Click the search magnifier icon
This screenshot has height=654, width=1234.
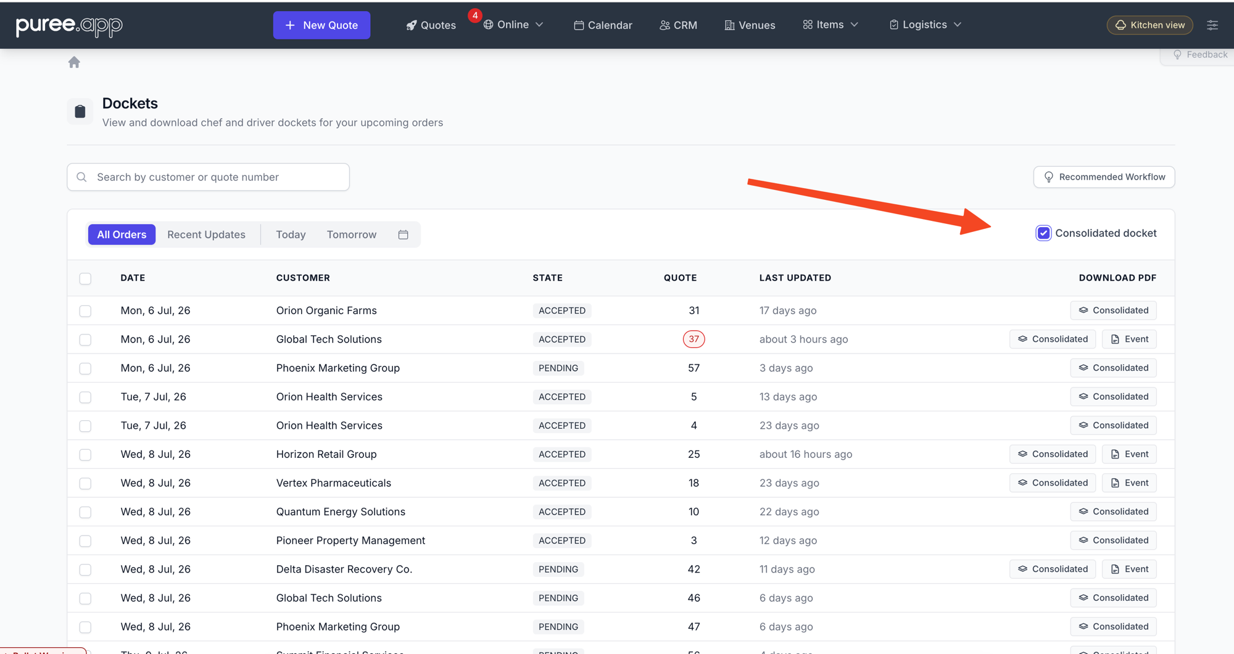point(81,177)
